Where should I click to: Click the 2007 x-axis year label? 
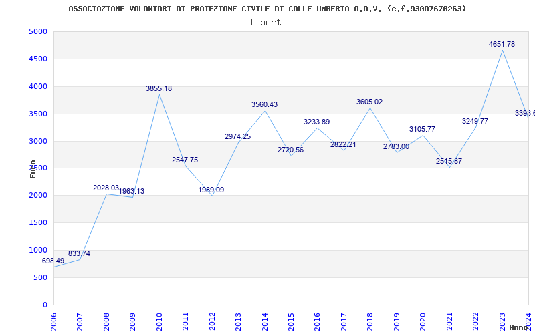pyautogui.click(x=80, y=322)
